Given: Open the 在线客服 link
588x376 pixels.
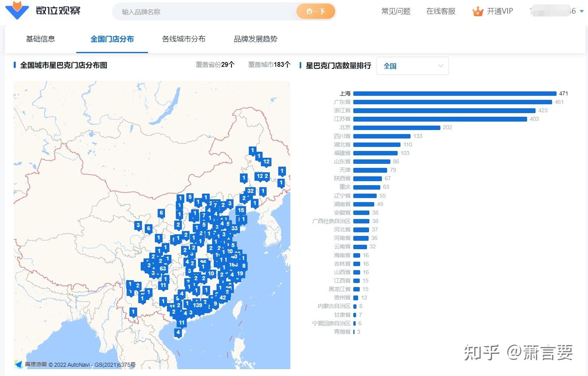Looking at the screenshot, I should (x=441, y=11).
